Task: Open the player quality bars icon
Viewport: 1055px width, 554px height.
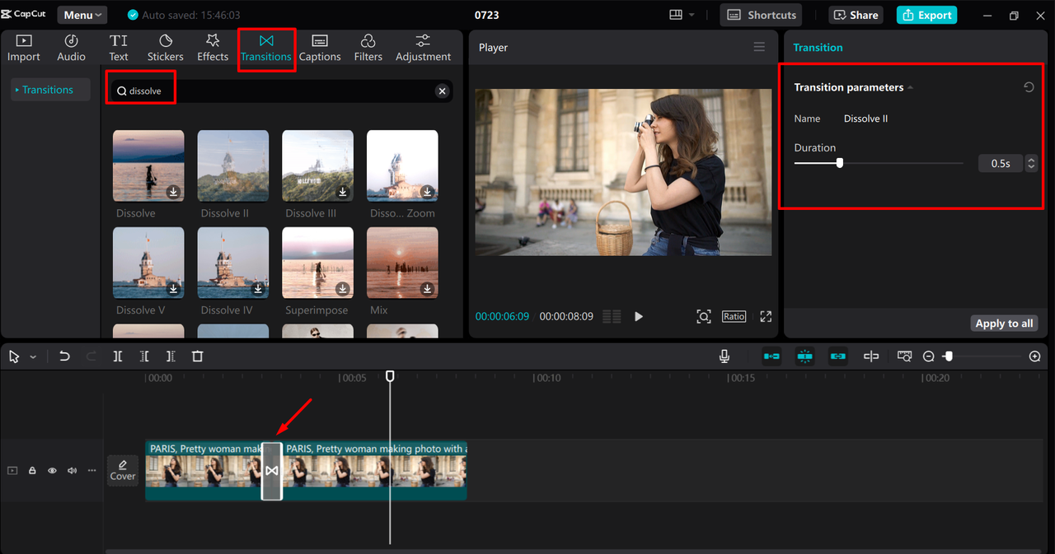Action: tap(612, 317)
